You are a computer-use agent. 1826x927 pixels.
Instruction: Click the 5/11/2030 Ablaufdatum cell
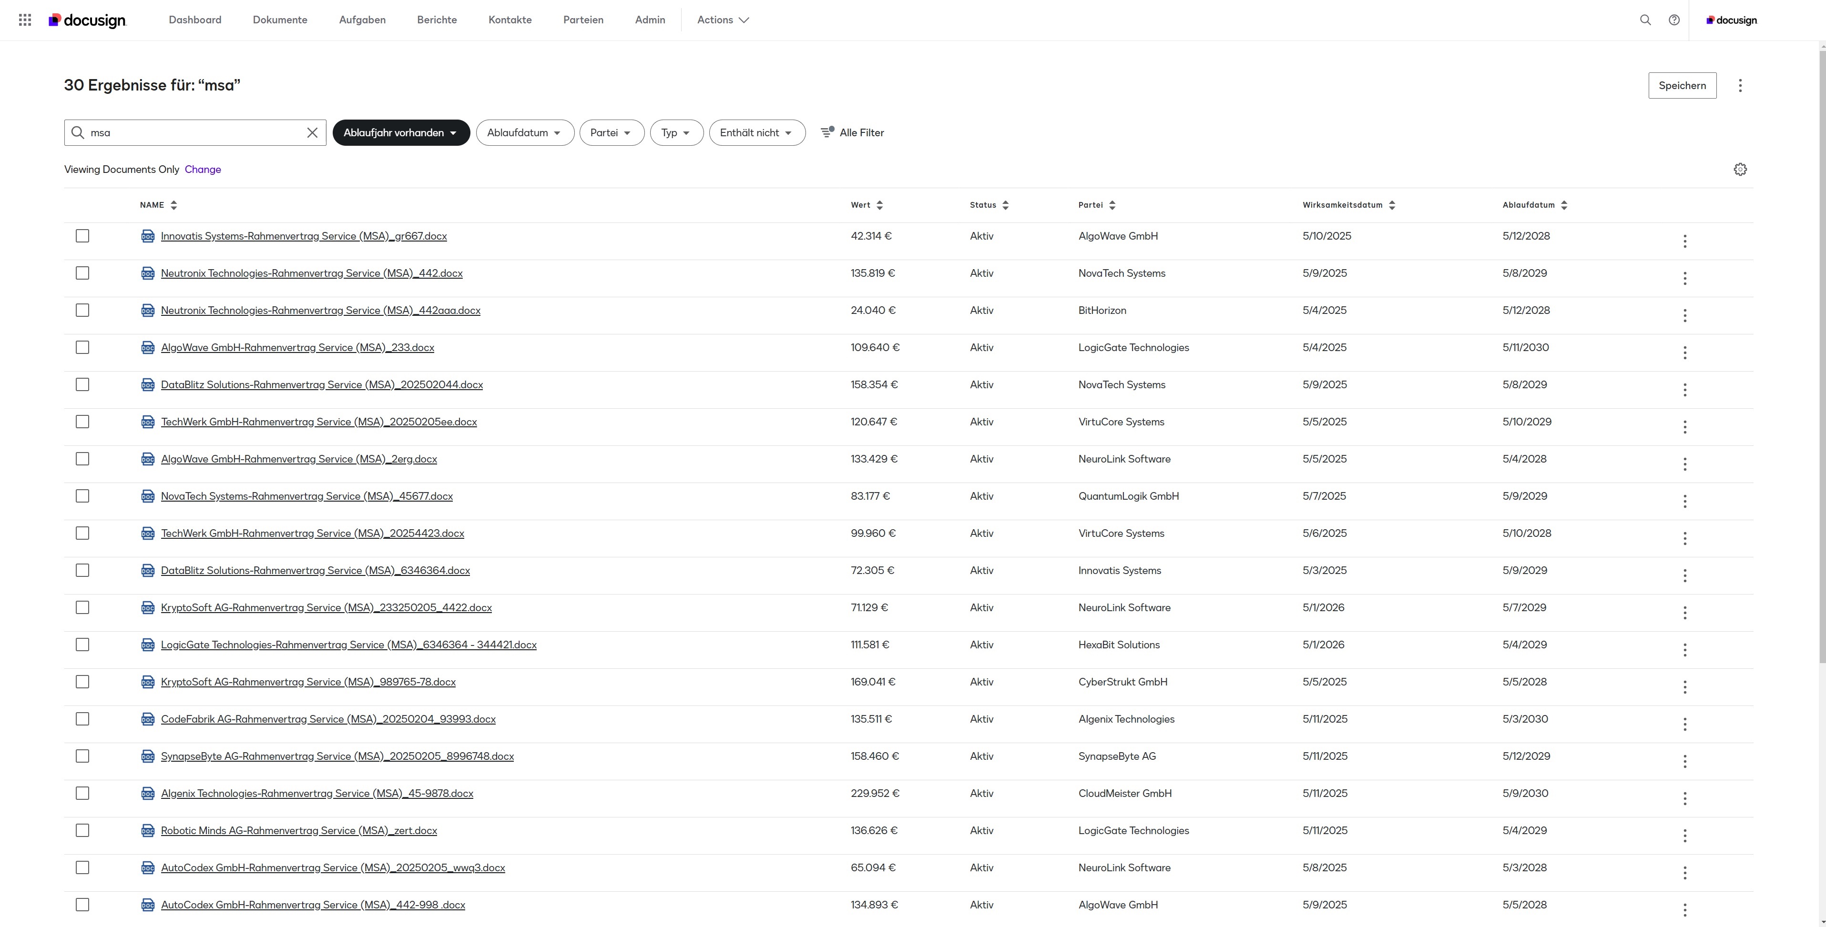(1525, 348)
